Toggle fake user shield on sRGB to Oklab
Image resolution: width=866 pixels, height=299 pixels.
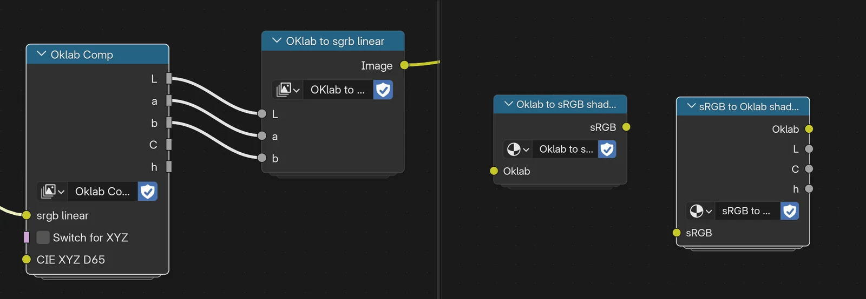coord(790,211)
